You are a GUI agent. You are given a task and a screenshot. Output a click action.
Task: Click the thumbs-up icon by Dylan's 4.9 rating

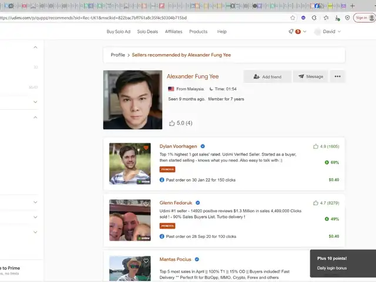pyautogui.click(x=315, y=146)
